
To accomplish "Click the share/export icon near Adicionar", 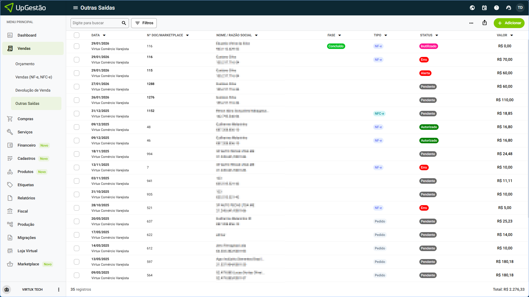I will [485, 23].
